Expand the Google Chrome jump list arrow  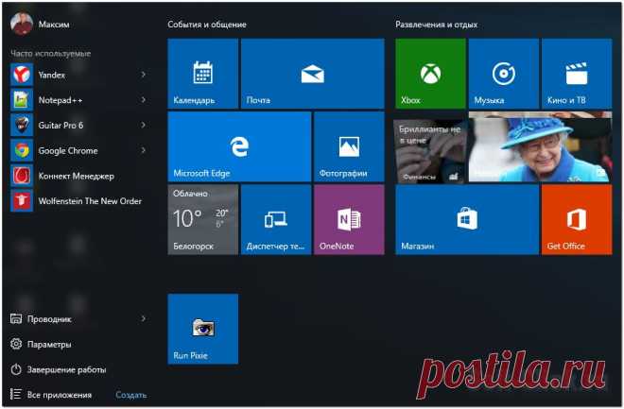(143, 149)
